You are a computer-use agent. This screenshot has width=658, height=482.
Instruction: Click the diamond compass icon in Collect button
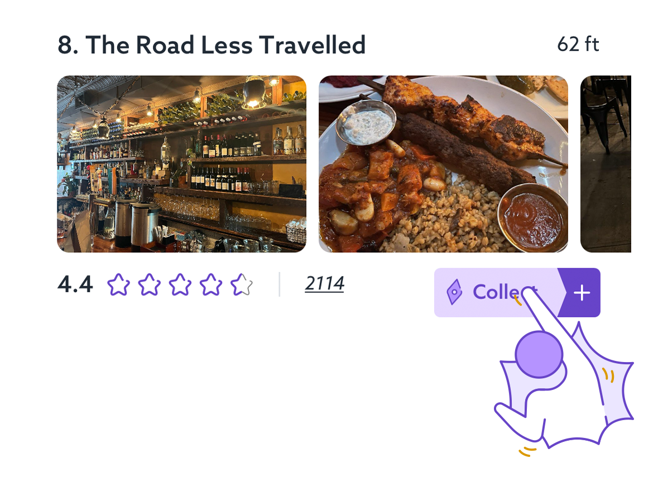(x=454, y=292)
